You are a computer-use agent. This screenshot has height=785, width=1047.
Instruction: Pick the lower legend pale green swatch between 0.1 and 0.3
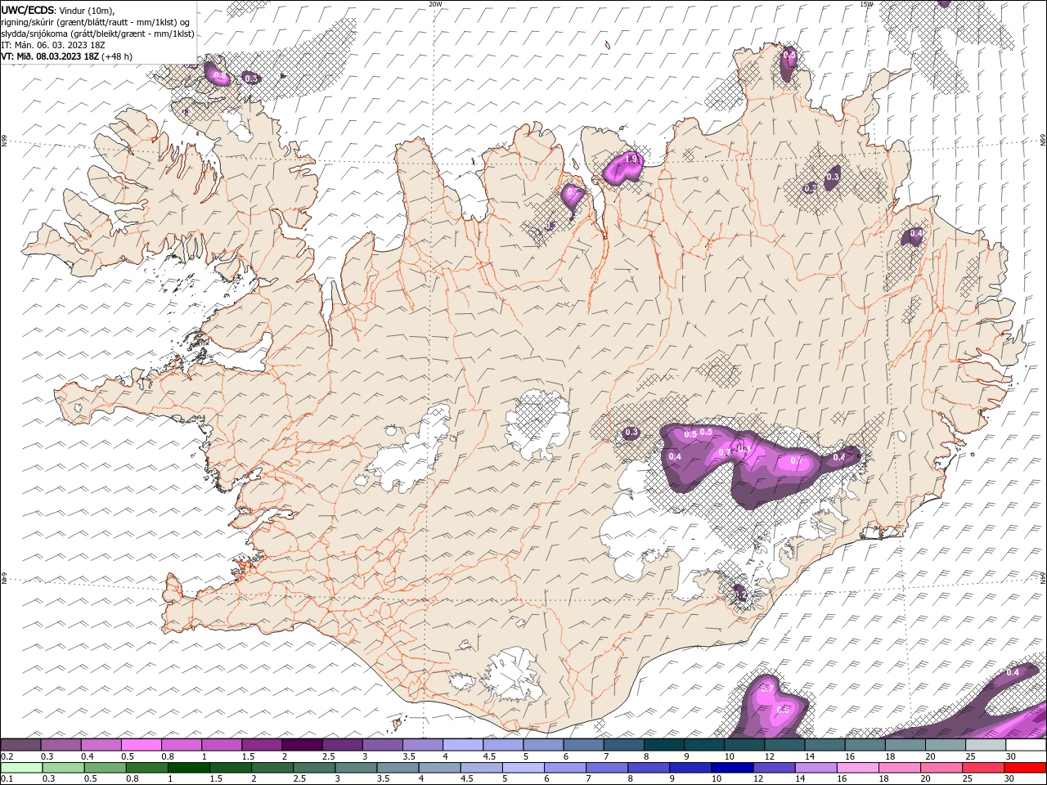(21, 768)
